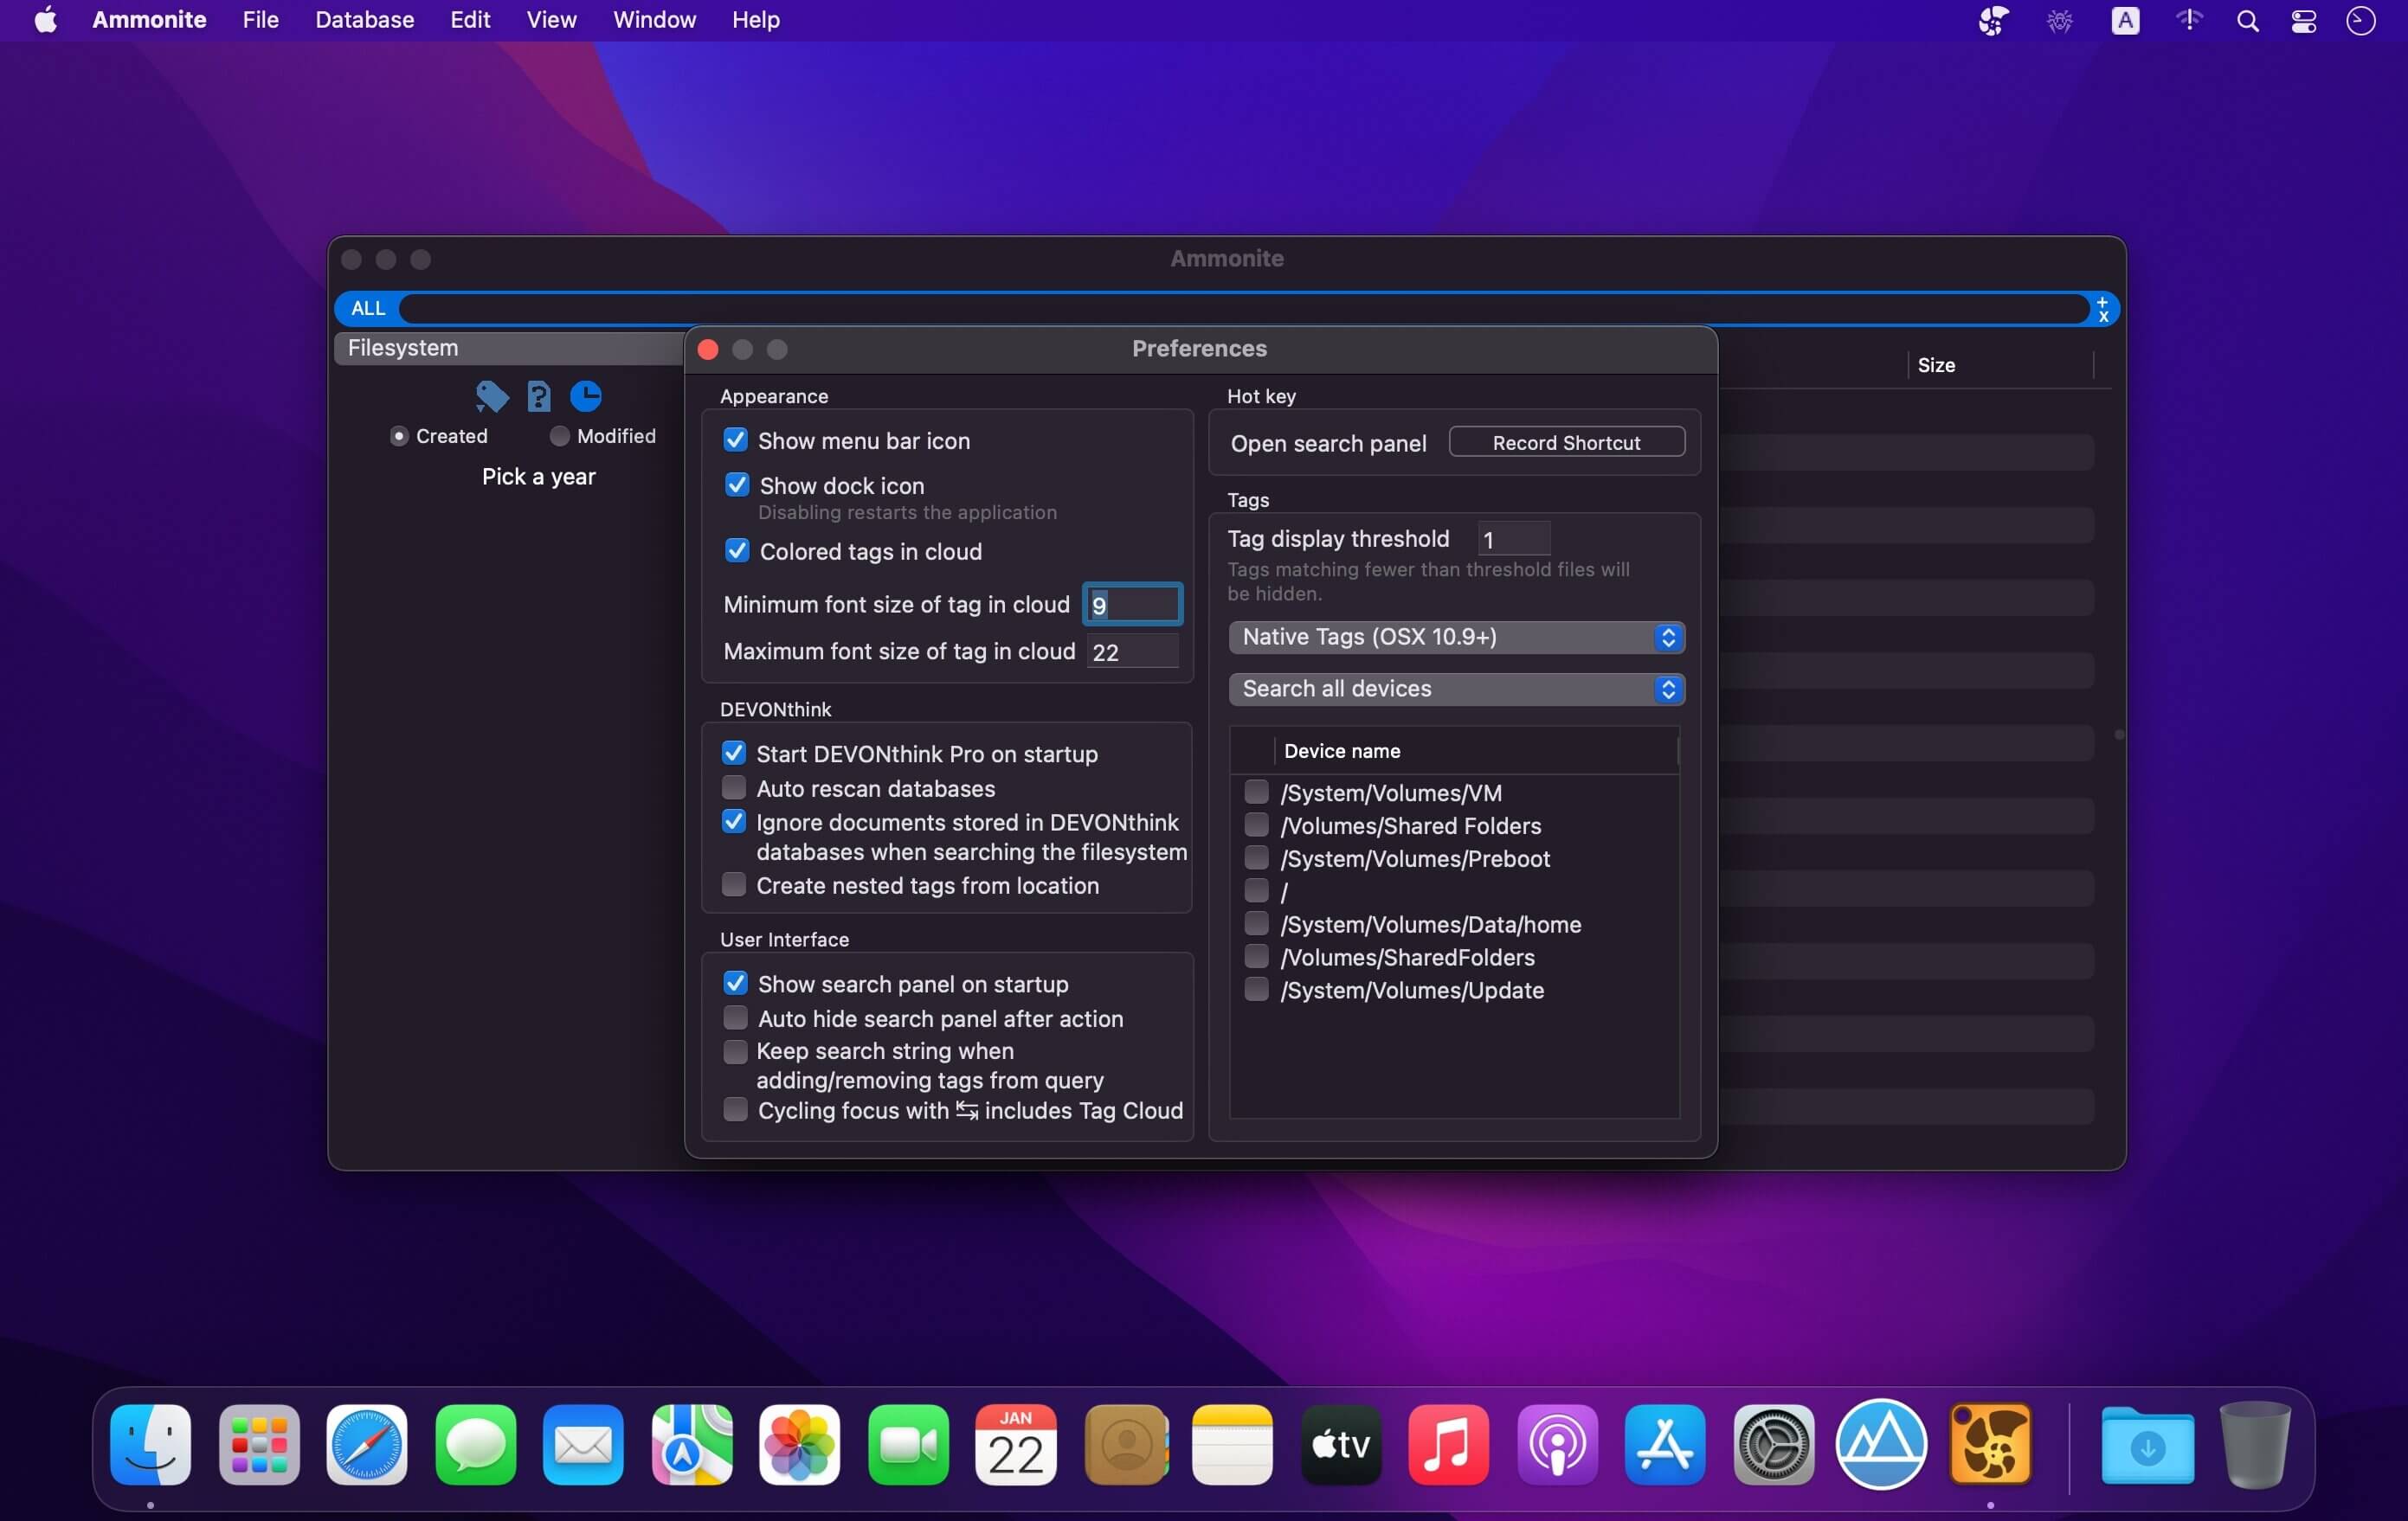Open the Edit menu

[470, 20]
